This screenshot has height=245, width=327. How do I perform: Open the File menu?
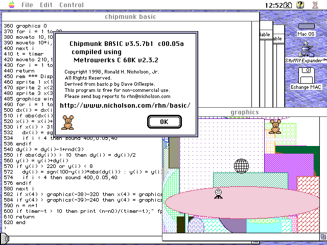tap(27, 5)
